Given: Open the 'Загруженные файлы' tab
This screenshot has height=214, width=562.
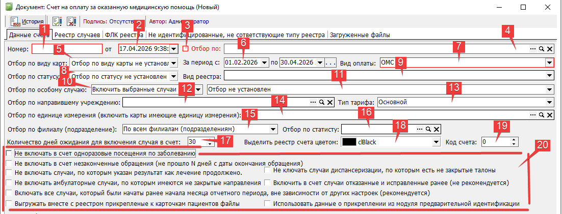Looking at the screenshot, I should point(360,35).
